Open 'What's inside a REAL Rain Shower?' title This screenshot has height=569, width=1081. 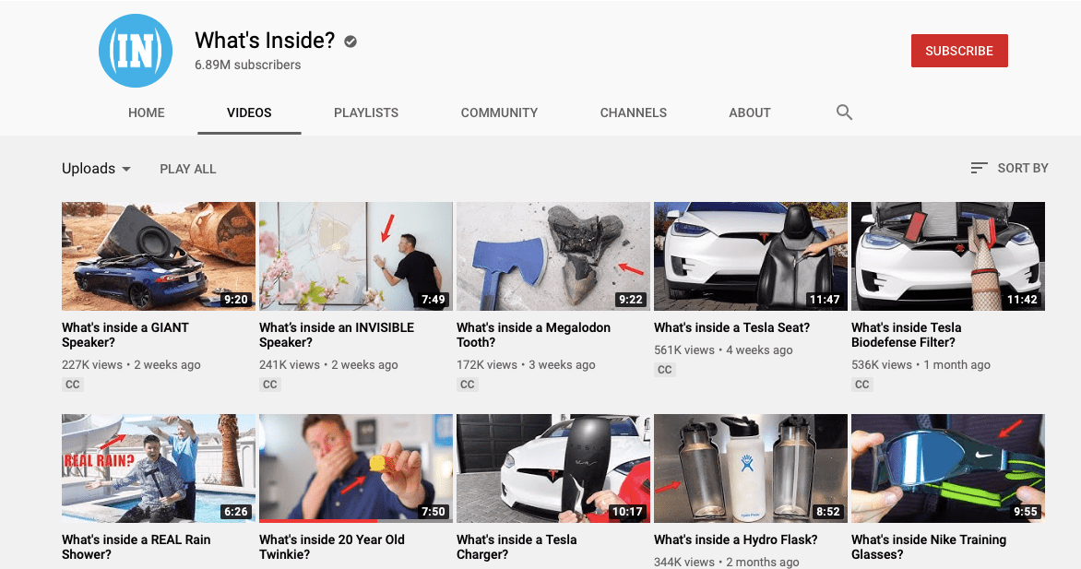tap(136, 547)
